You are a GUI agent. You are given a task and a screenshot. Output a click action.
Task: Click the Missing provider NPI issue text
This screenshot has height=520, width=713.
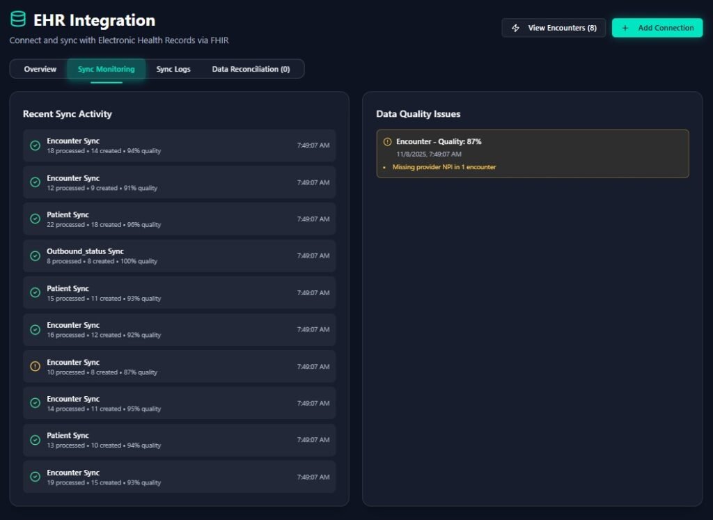pyautogui.click(x=444, y=167)
